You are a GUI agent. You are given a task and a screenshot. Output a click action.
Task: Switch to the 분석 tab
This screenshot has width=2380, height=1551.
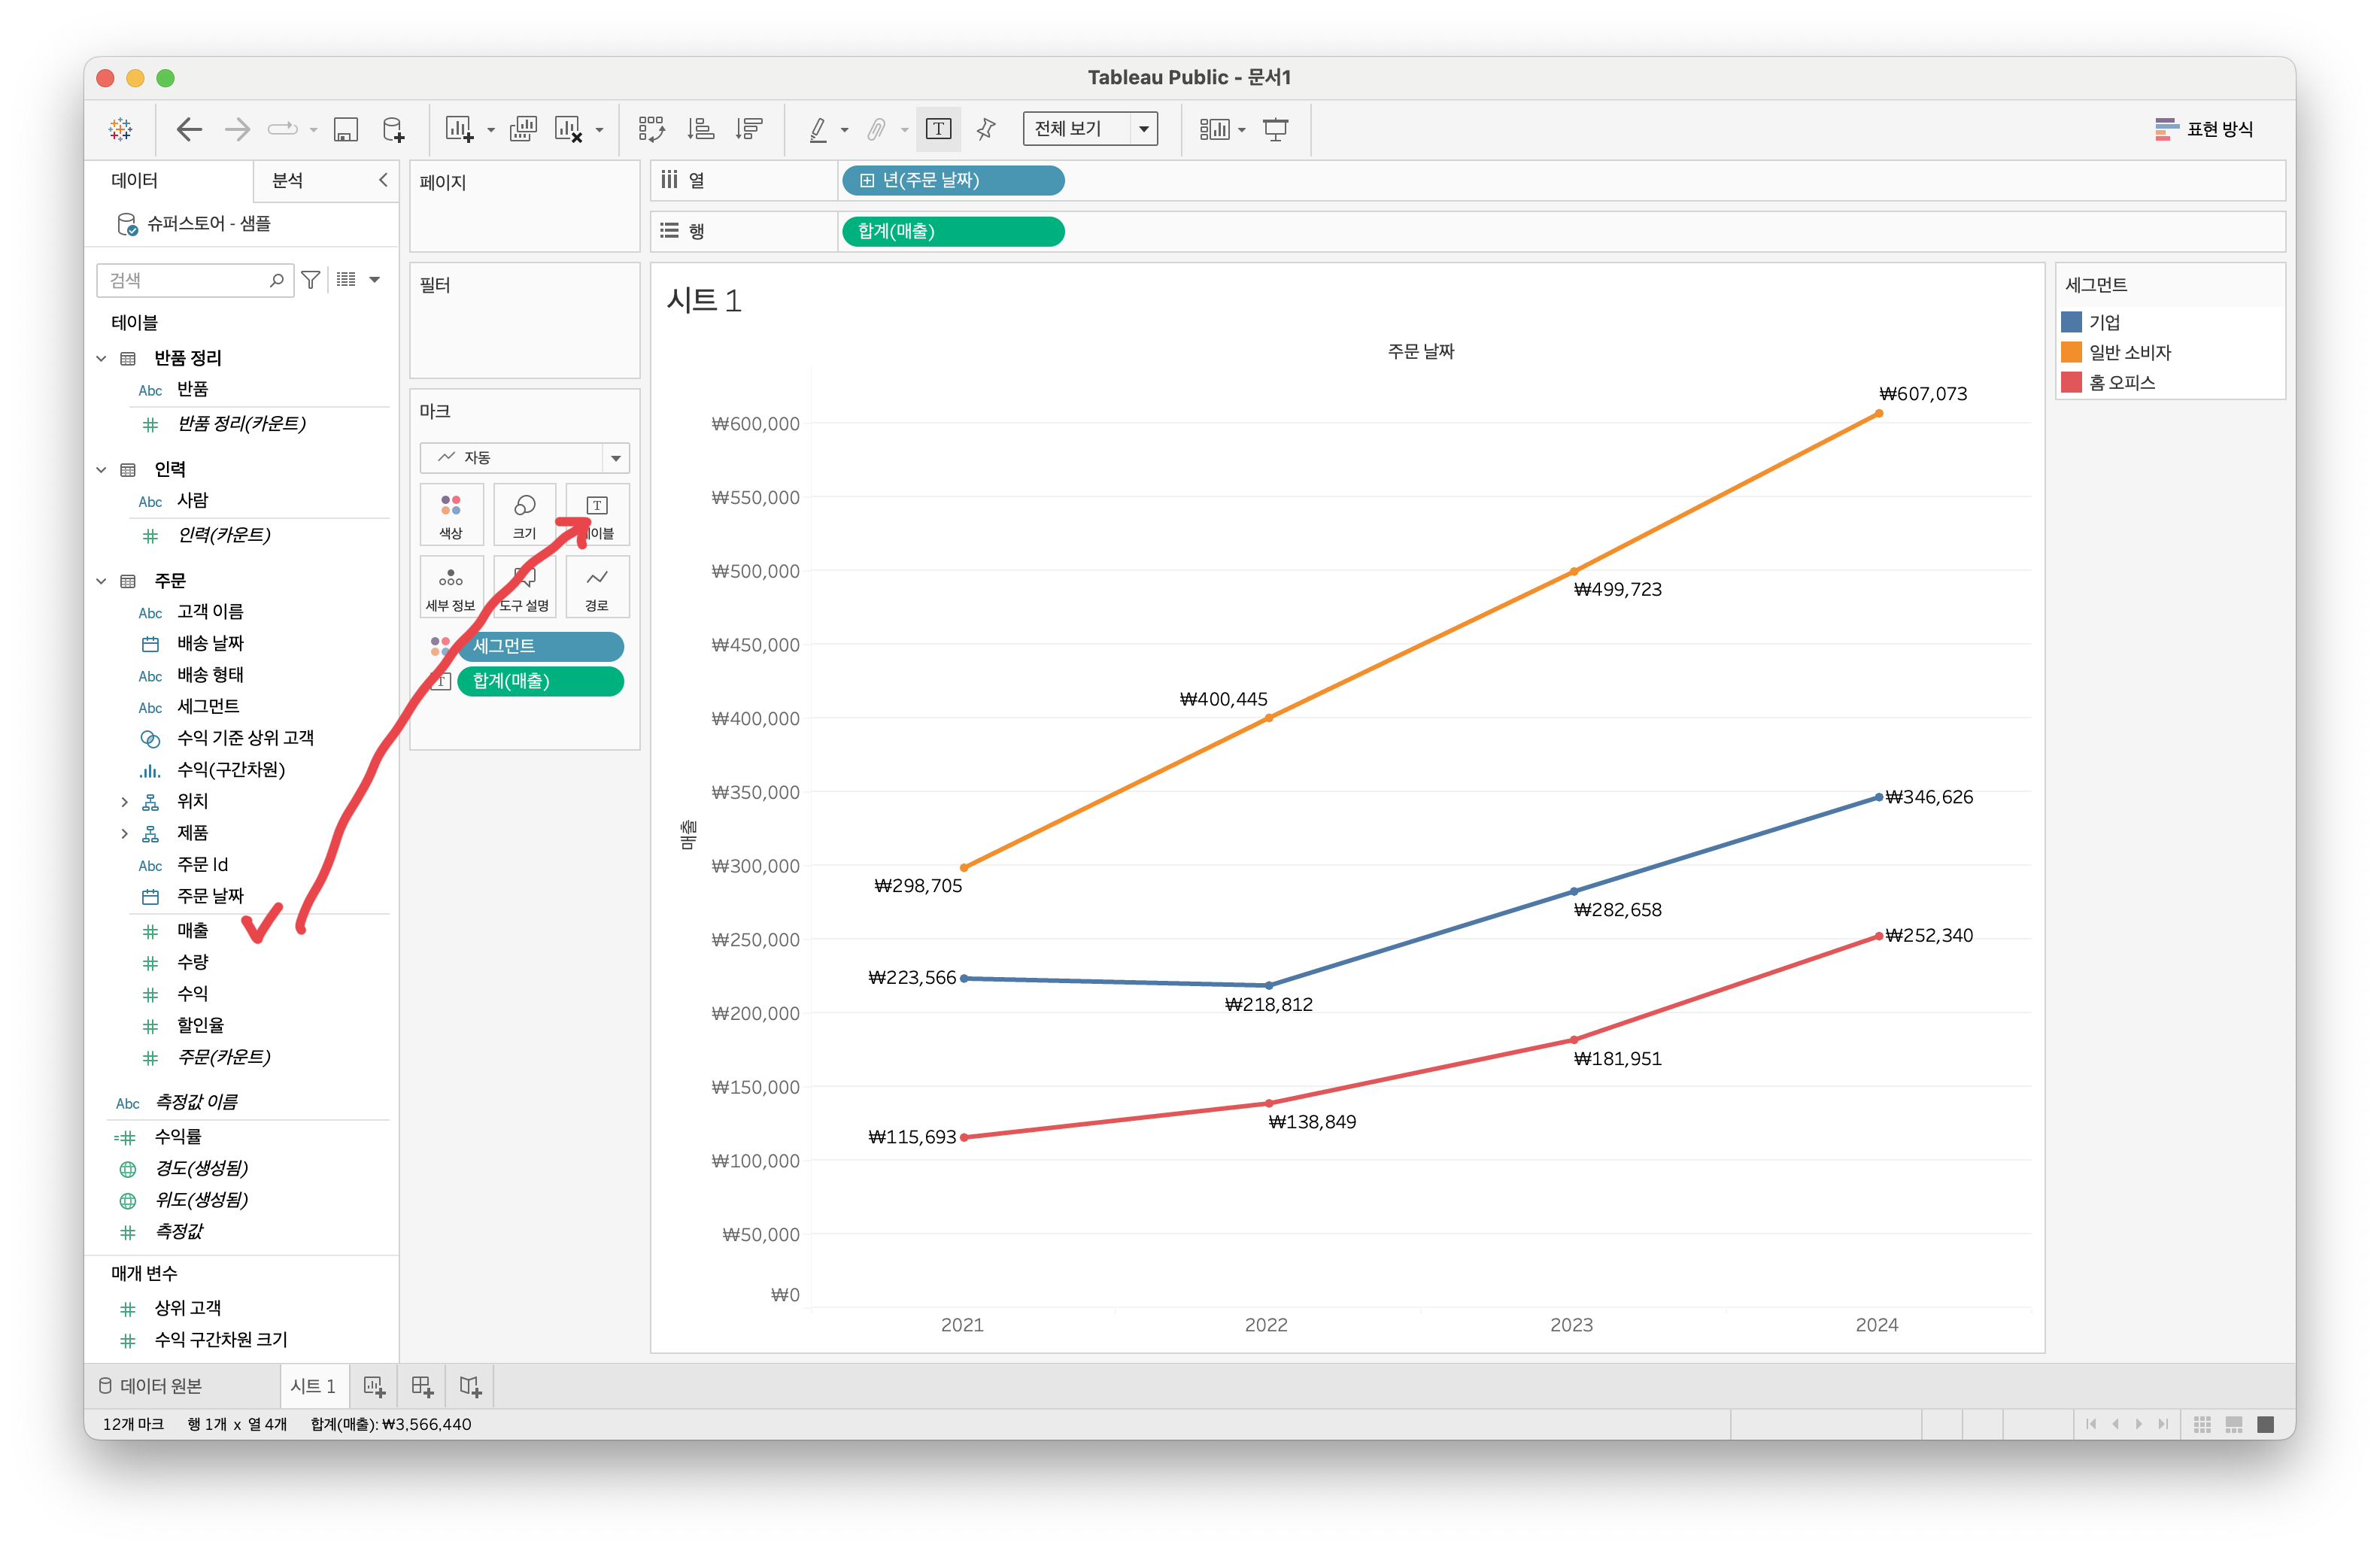tap(288, 180)
